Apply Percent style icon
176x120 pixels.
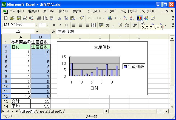pyautogui.click(x=108, y=25)
